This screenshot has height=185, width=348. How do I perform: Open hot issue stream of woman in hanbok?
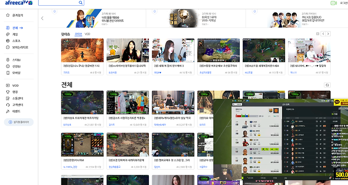[309, 50]
